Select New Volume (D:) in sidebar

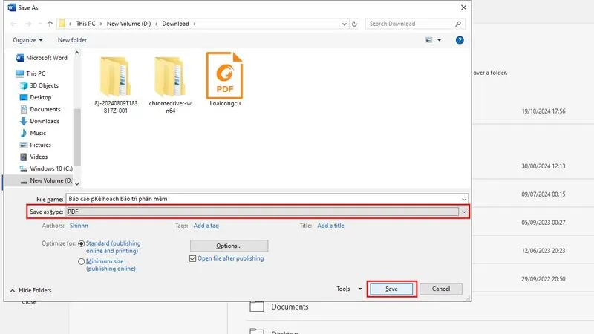[46, 180]
